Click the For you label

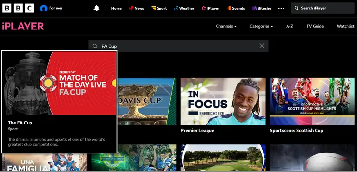(x=56, y=8)
